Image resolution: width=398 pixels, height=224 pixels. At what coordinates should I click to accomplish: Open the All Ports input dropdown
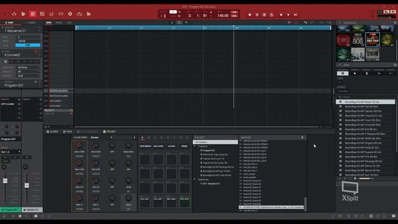[28, 68]
